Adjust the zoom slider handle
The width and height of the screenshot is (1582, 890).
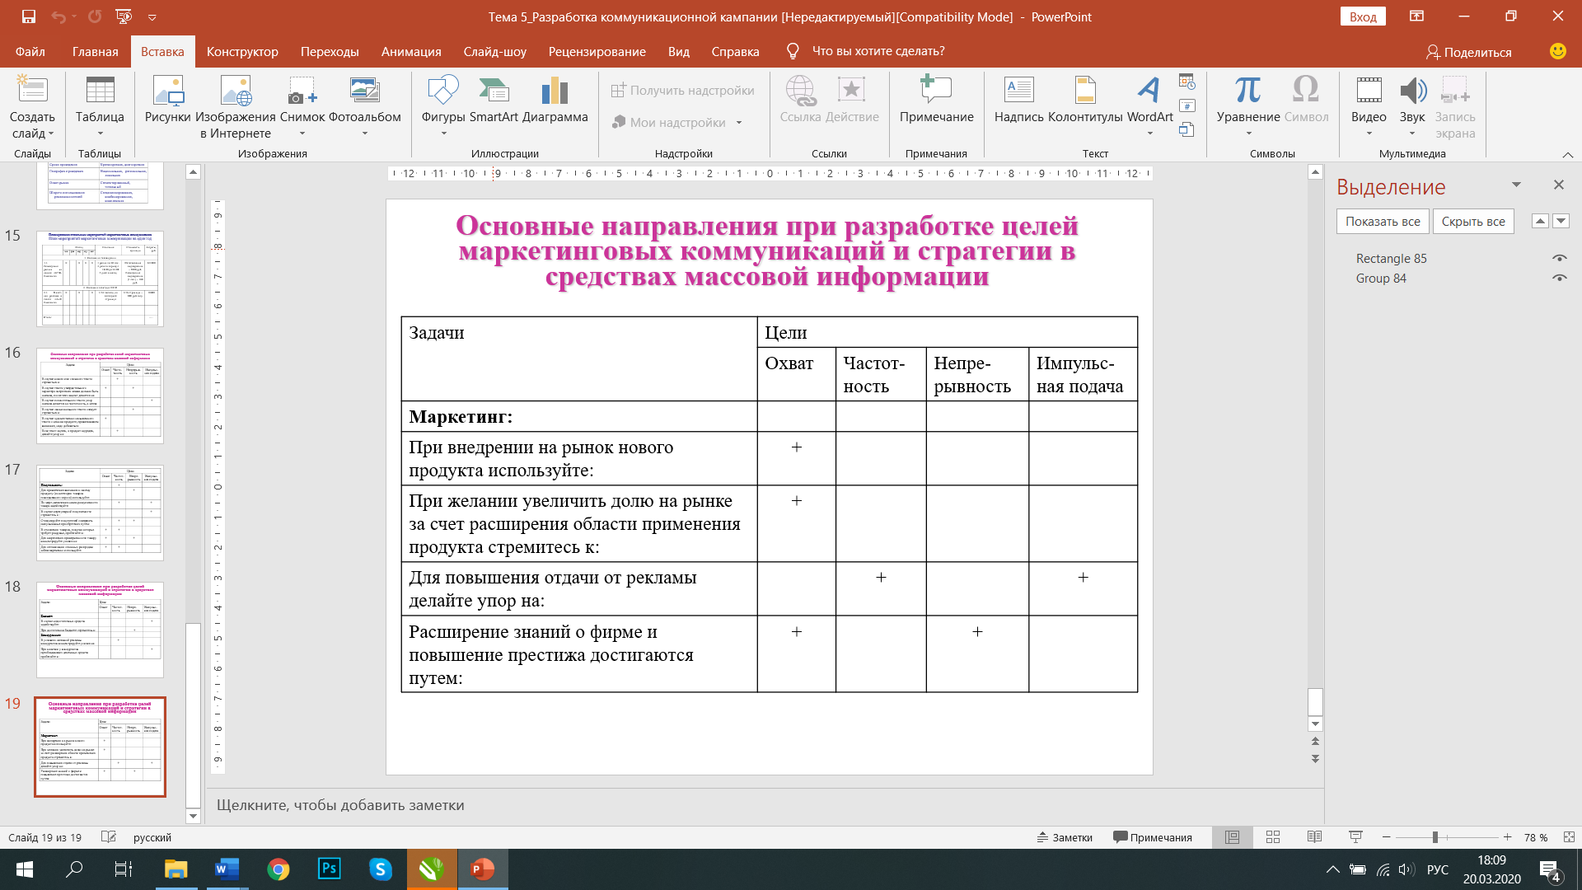click(x=1435, y=837)
